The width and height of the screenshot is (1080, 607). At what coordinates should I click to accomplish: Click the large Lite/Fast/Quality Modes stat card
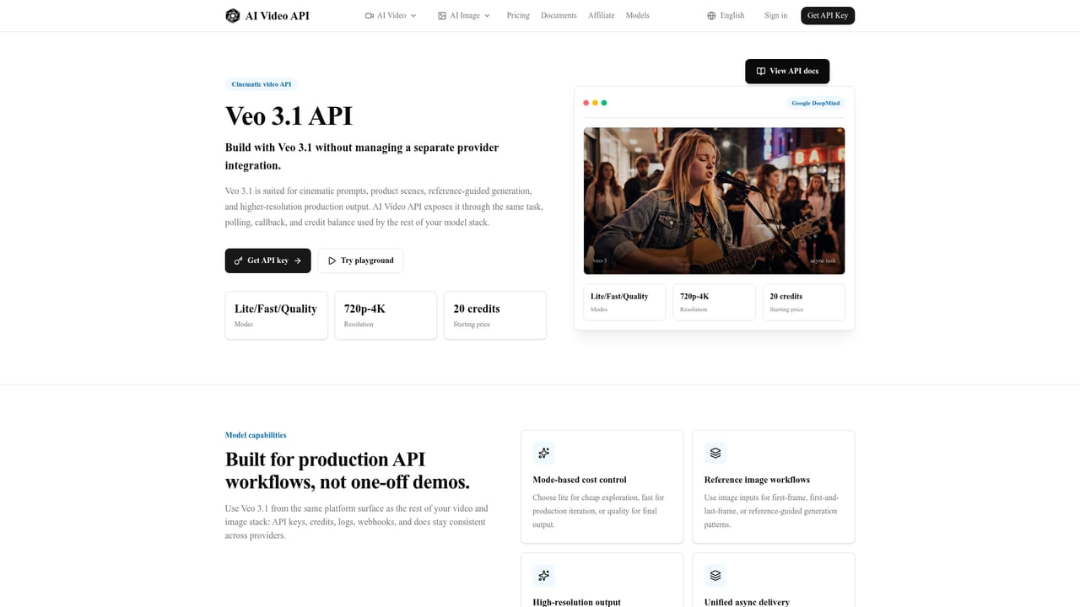click(276, 315)
